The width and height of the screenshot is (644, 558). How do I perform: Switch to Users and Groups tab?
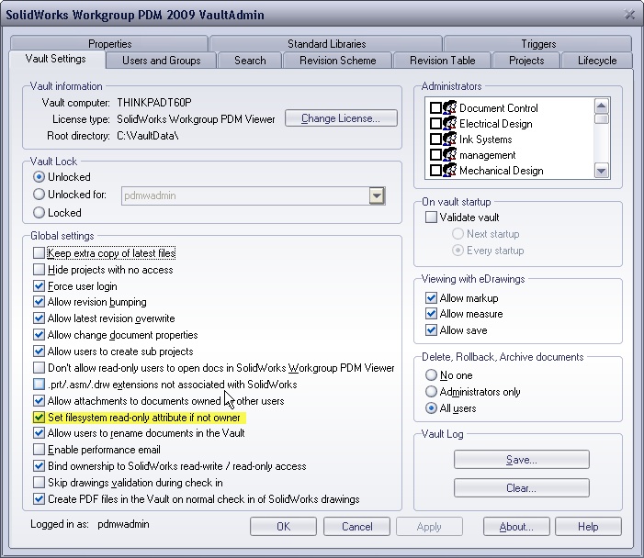tap(162, 61)
